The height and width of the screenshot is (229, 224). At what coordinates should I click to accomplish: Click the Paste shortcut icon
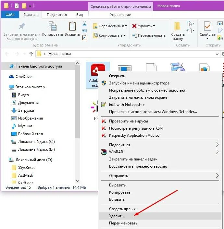point(84,38)
